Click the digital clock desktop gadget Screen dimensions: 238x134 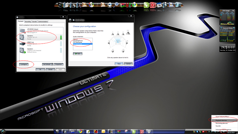pyautogui.click(x=227, y=48)
